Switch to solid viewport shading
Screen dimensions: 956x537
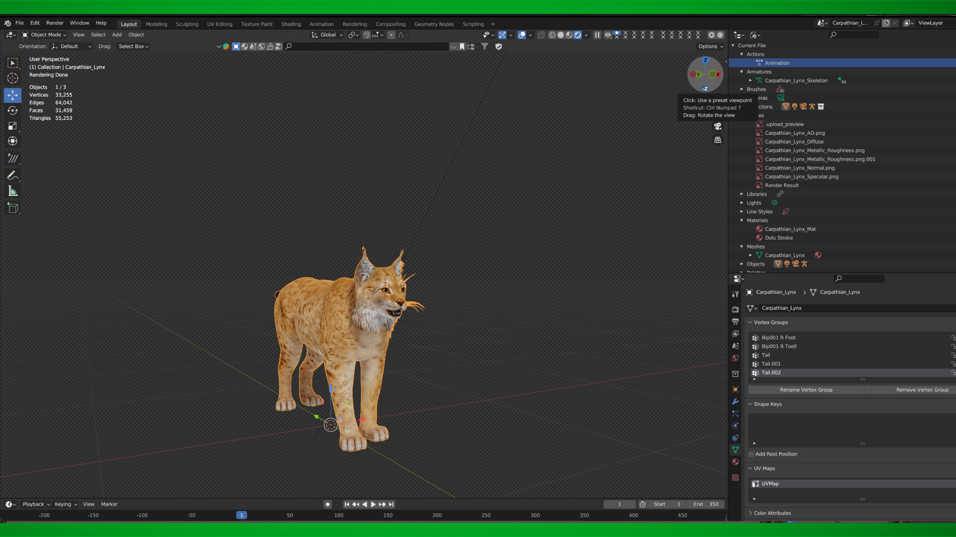coord(561,35)
